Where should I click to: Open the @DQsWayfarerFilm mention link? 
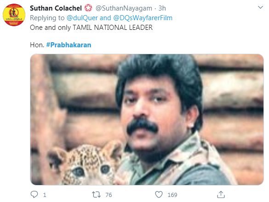[x=143, y=18]
